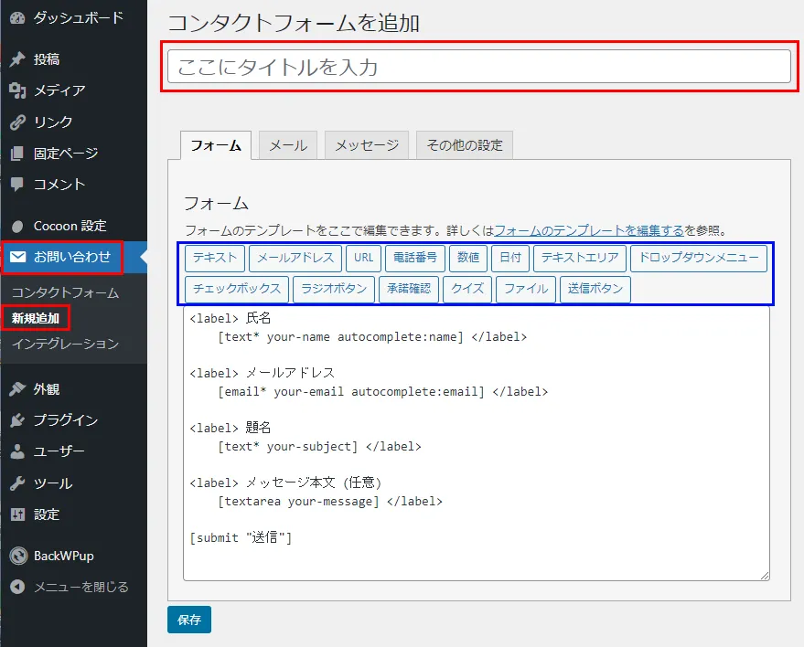Viewport: 804px width, 647px height.
Task: Insert a 承諾確認 acceptance tag
Action: 408,289
